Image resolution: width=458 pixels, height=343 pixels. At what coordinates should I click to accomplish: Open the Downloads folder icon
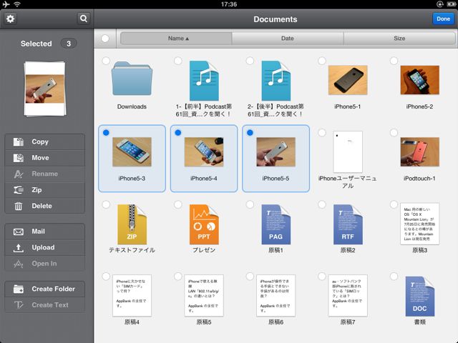pos(132,79)
